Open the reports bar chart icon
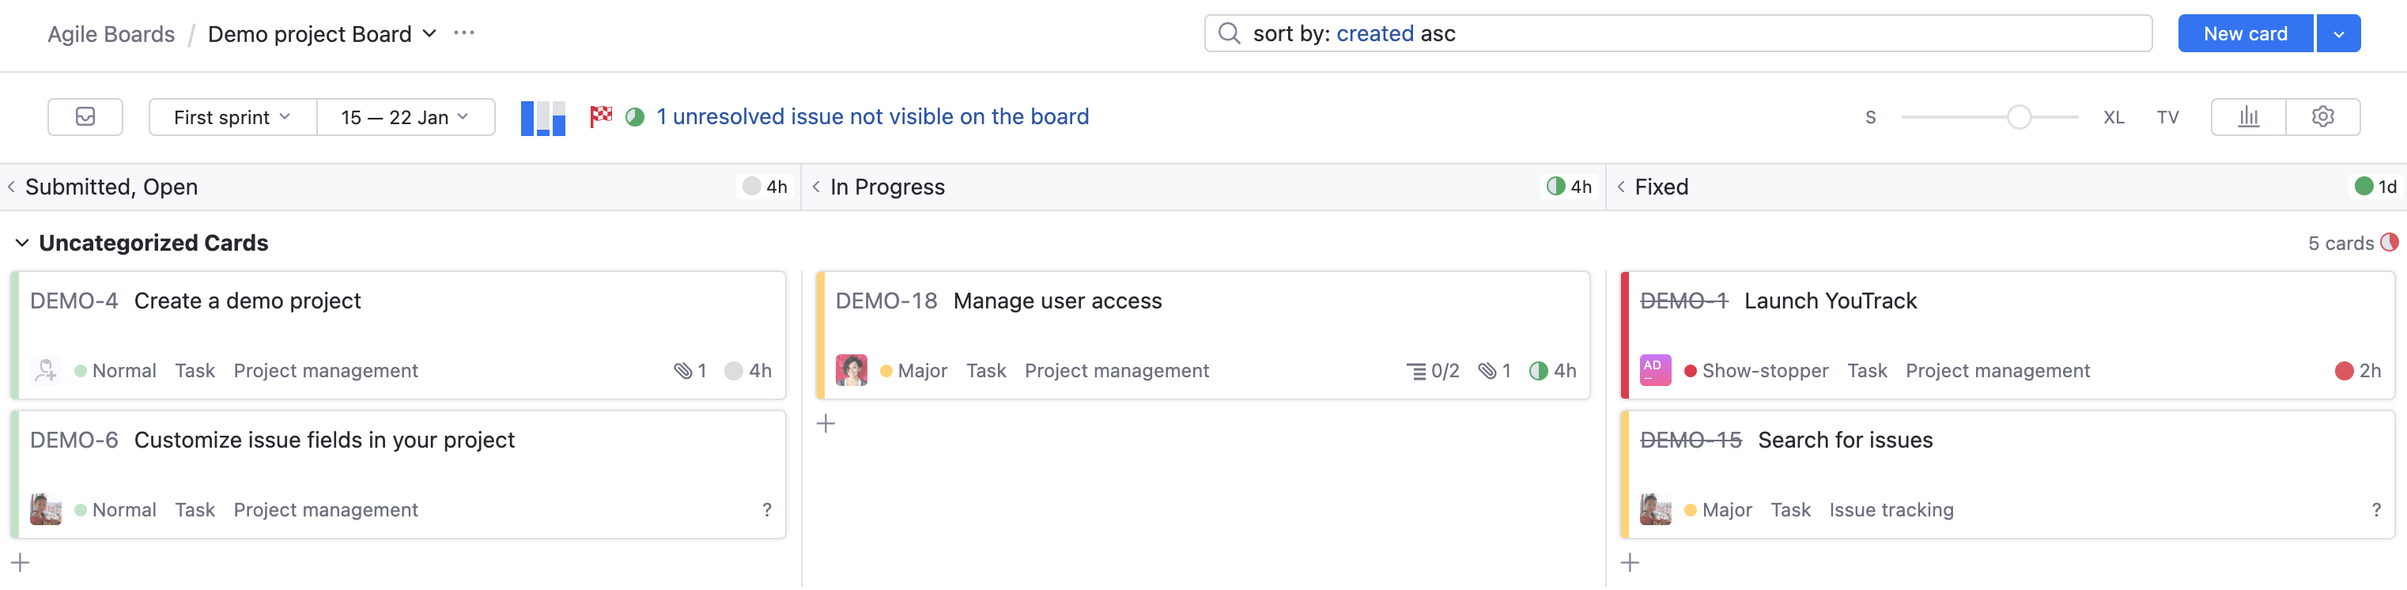This screenshot has height=590, width=2407. click(x=2248, y=117)
